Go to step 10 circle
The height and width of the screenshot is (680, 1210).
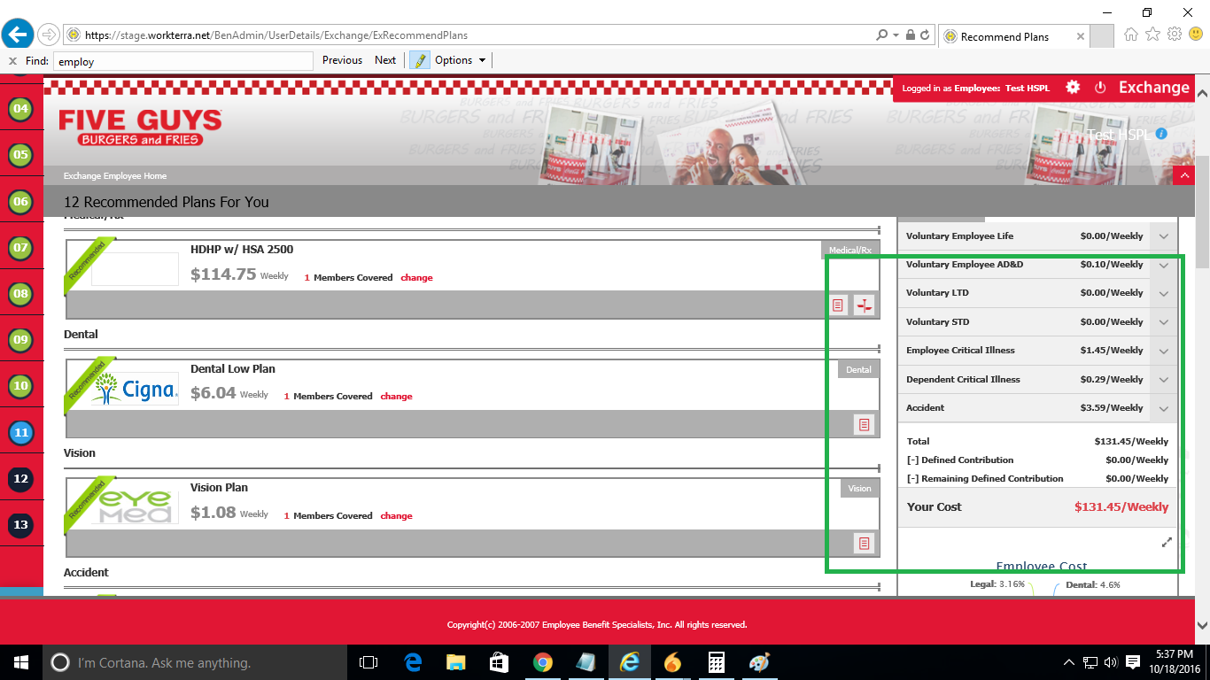[x=20, y=386]
